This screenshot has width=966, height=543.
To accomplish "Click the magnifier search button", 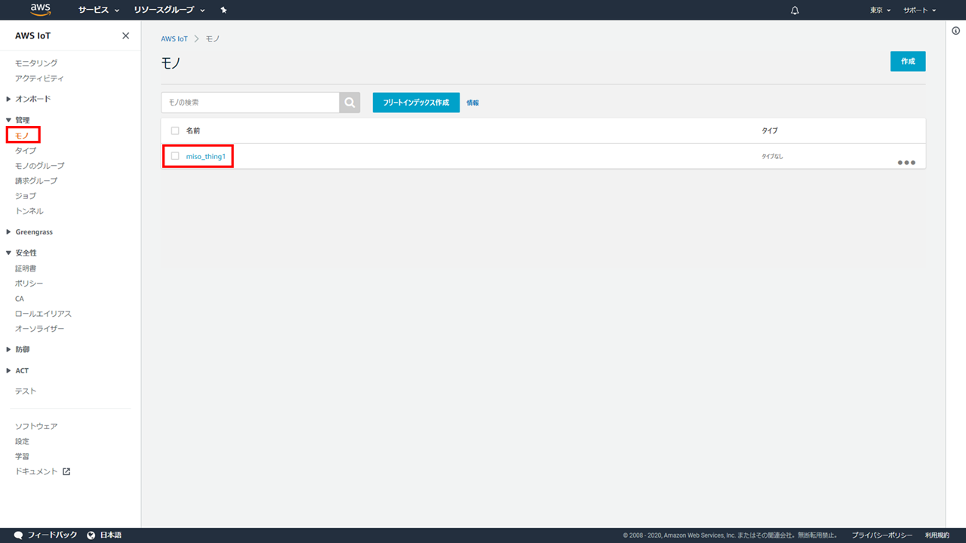I will coord(349,103).
